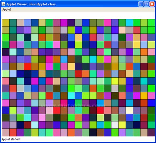The width and height of the screenshot is (156, 143).
Task: Minimize the Applet Viewer window
Action: click(141, 4)
